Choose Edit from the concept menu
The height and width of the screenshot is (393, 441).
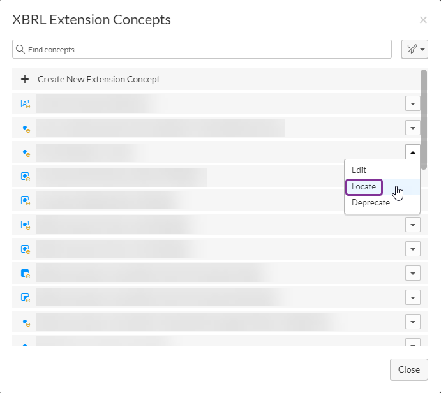[x=359, y=170]
